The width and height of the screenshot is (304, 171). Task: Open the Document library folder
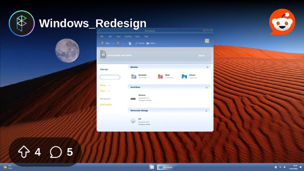click(x=139, y=77)
